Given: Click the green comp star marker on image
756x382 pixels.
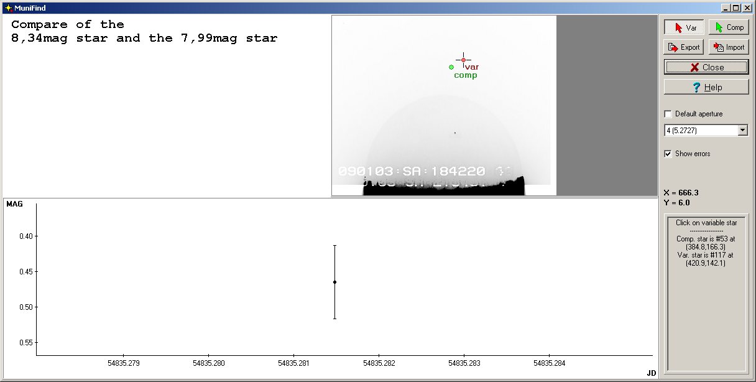Looking at the screenshot, I should (451, 67).
